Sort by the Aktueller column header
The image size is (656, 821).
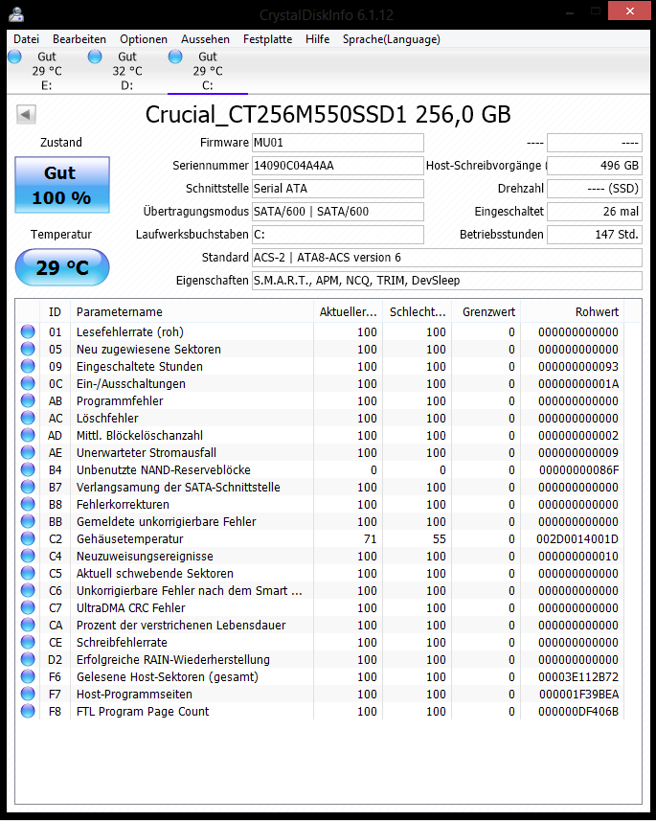pos(349,312)
